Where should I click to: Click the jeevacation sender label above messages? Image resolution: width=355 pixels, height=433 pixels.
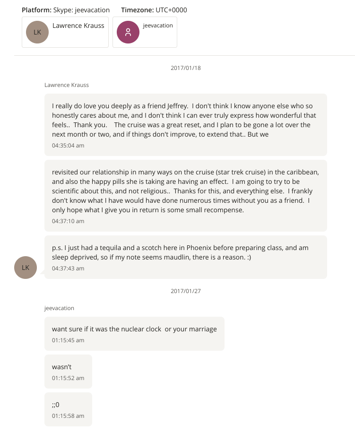(59, 308)
